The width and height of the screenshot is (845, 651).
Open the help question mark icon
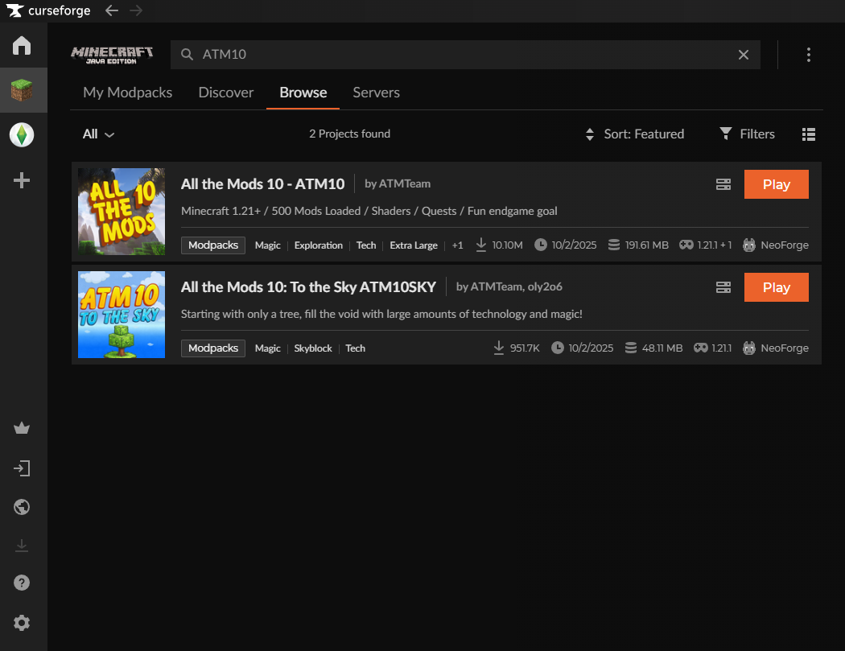pyautogui.click(x=22, y=583)
